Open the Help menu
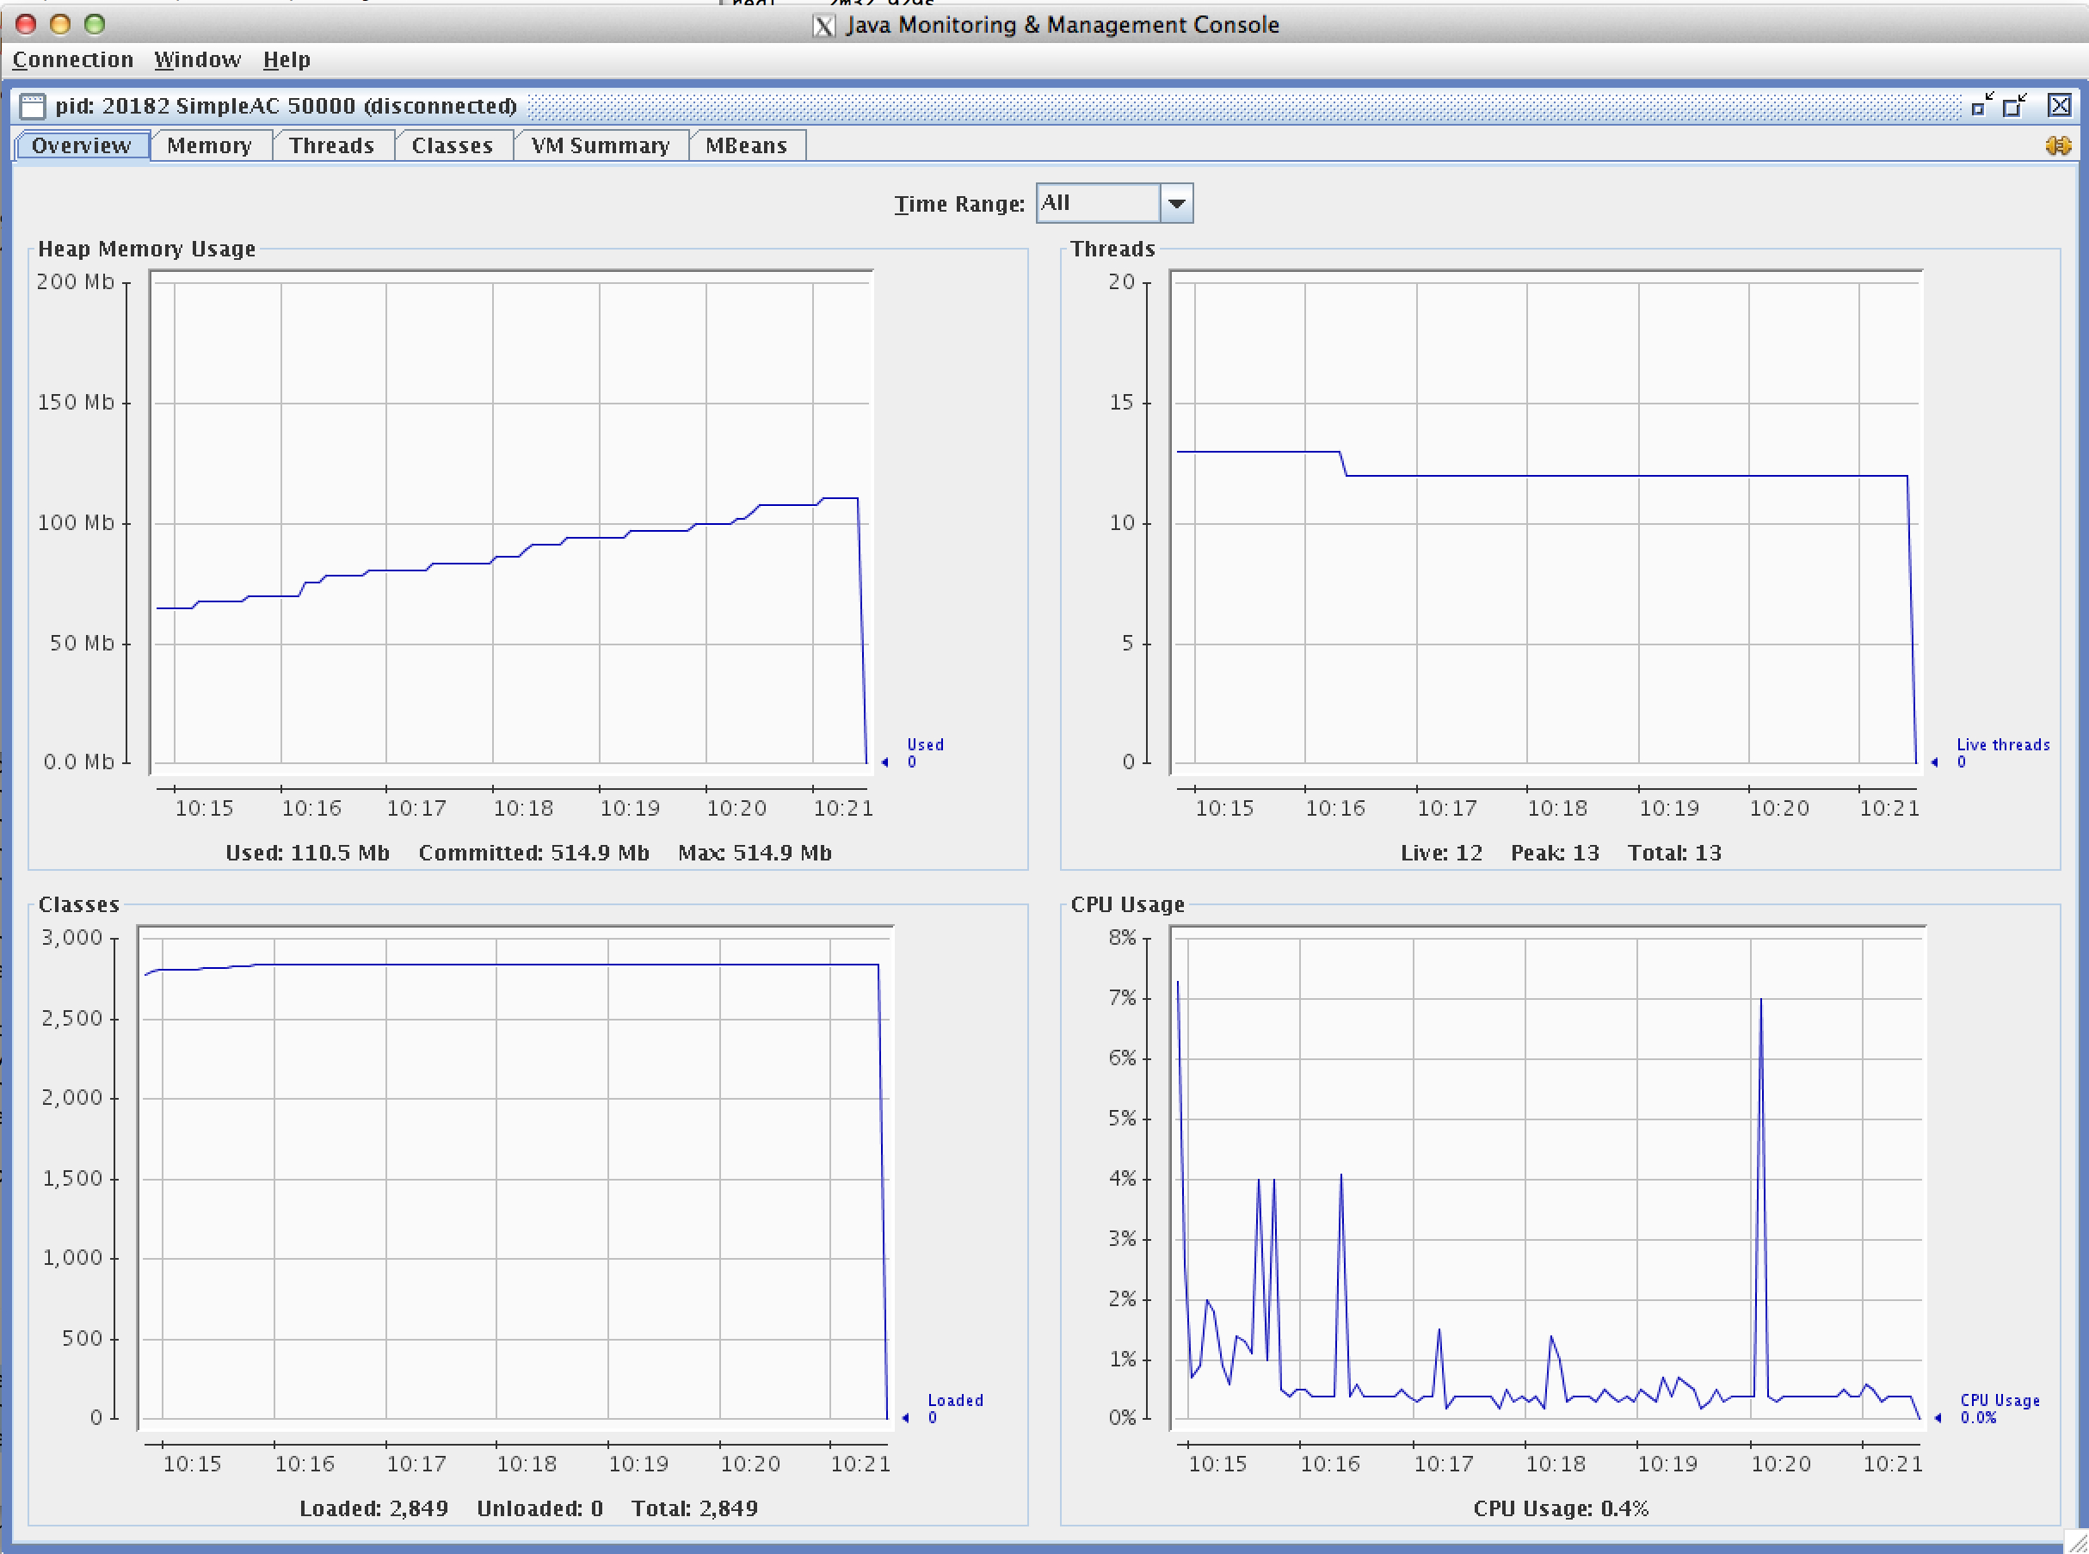The height and width of the screenshot is (1554, 2089). point(286,60)
